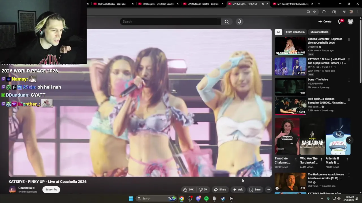Open more actions ellipsis under the video

click(268, 189)
